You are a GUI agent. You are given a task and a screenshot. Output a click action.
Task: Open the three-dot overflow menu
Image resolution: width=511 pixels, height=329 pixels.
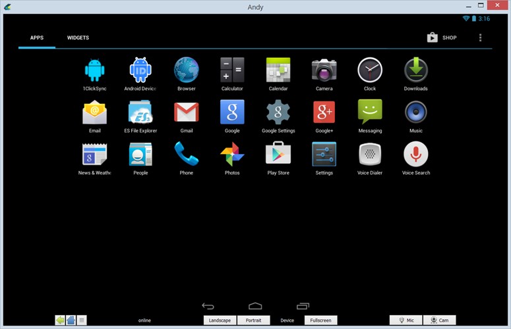coord(480,38)
